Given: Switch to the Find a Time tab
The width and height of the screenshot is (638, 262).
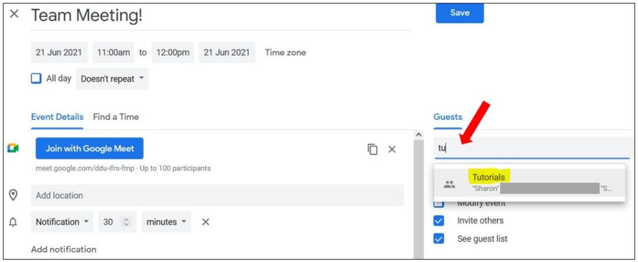Looking at the screenshot, I should click(116, 117).
